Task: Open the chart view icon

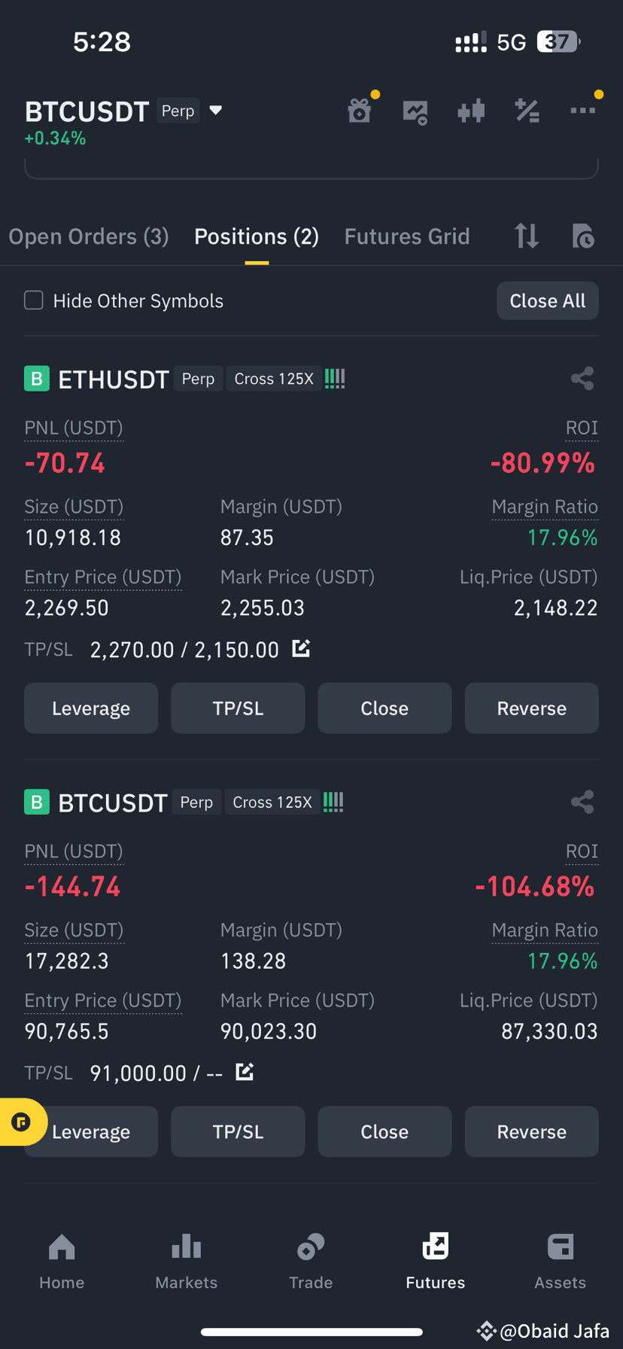Action: tap(415, 111)
